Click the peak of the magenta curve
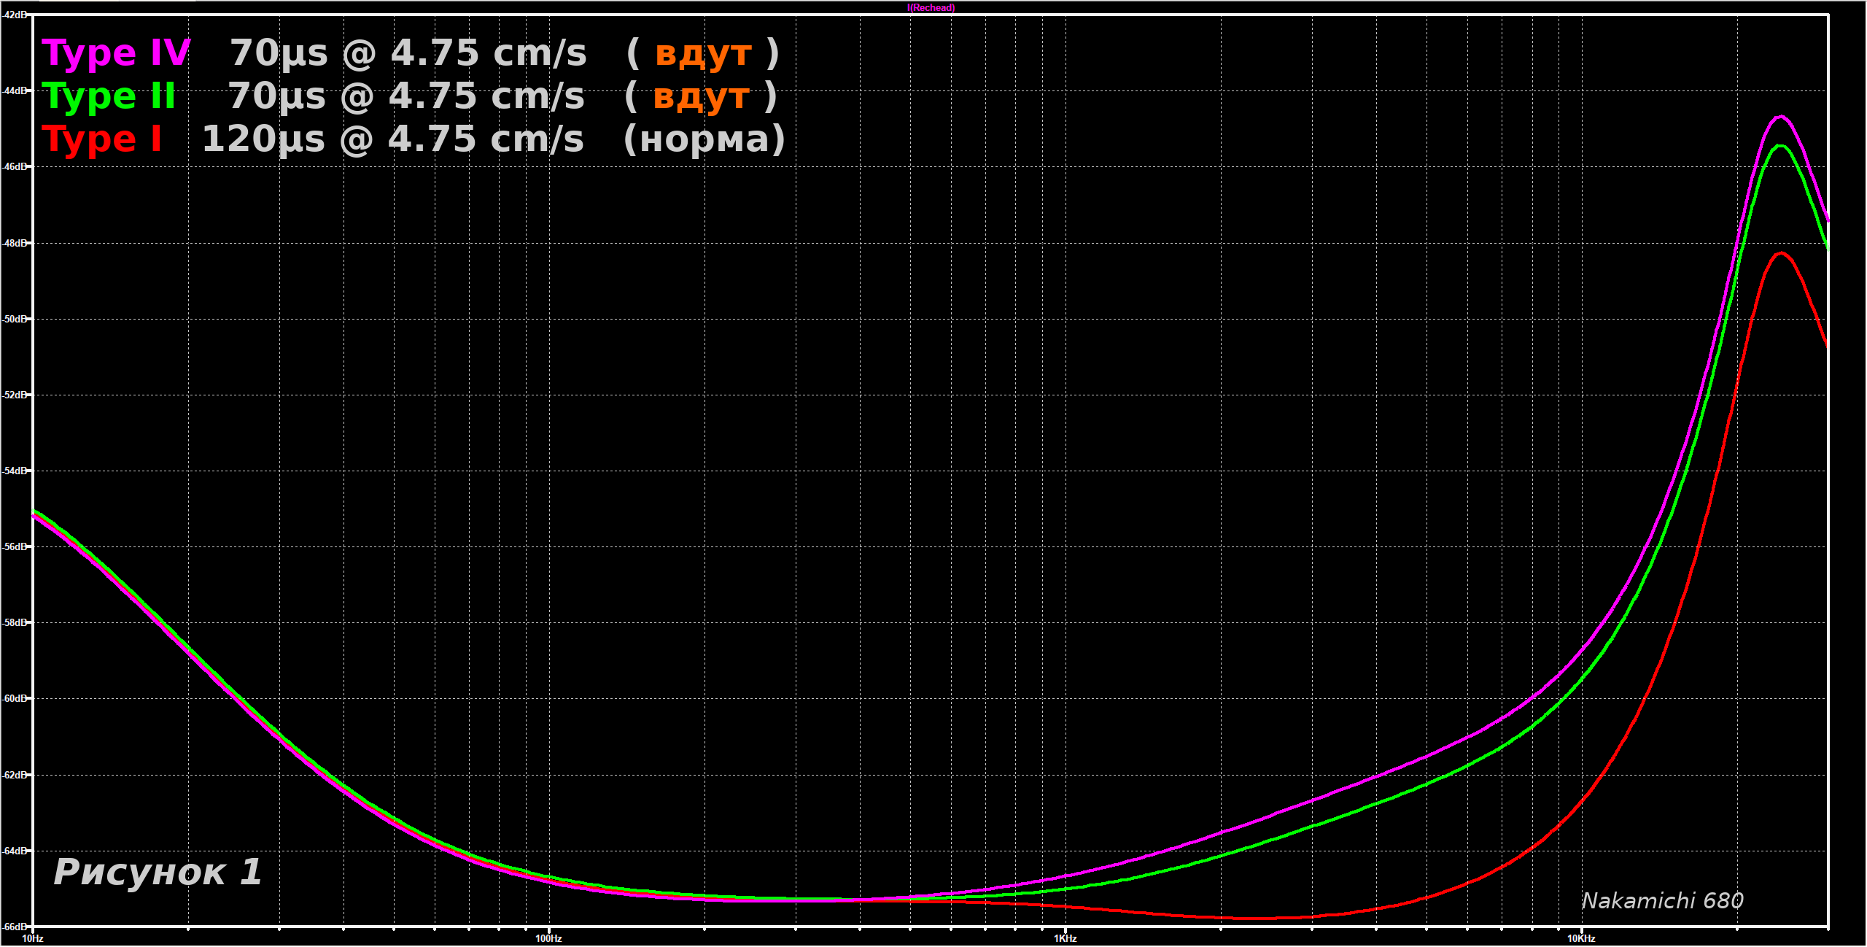The height and width of the screenshot is (947, 1867). coord(1781,117)
